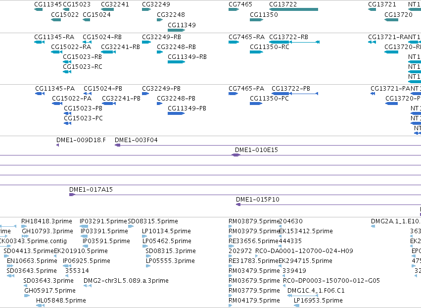
Task: Click the CG13720 gene label
Action: (x=398, y=15)
